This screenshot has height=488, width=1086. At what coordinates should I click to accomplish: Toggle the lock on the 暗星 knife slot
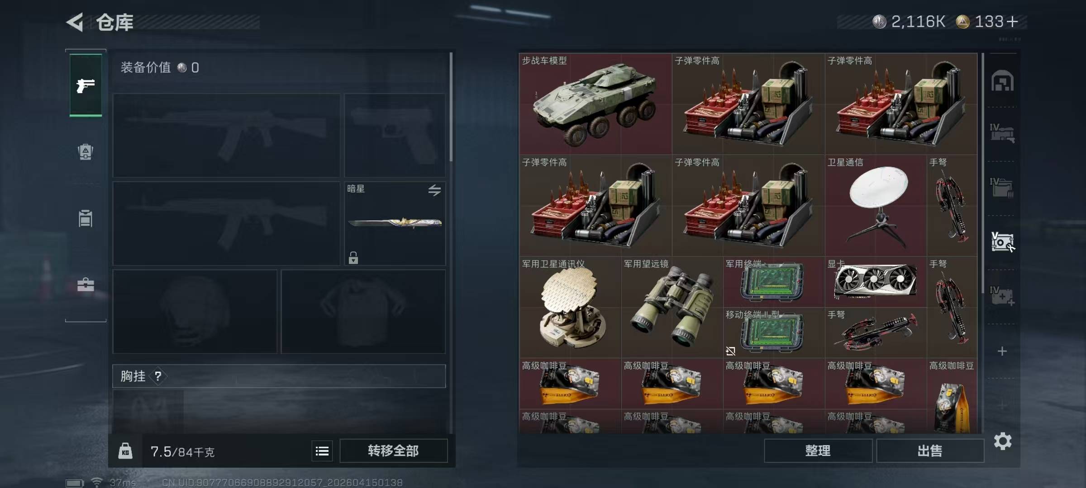353,258
